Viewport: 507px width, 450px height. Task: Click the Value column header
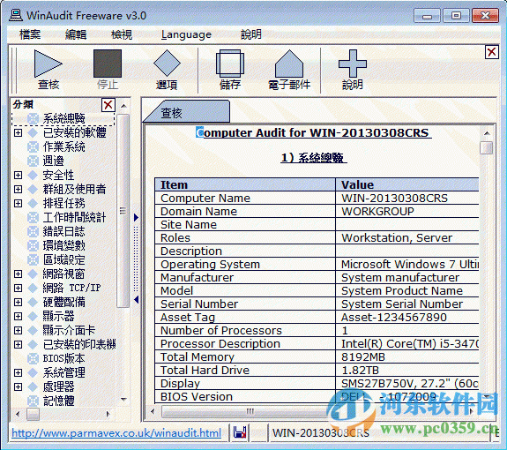pos(407,184)
